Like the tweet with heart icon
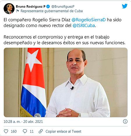The width and height of the screenshot is (131, 136). pyautogui.click(x=6, y=131)
